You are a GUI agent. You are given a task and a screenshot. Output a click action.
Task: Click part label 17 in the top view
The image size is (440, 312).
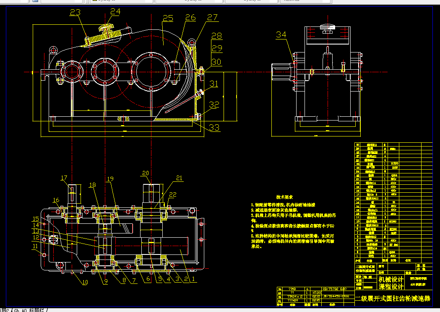pyautogui.click(x=64, y=178)
